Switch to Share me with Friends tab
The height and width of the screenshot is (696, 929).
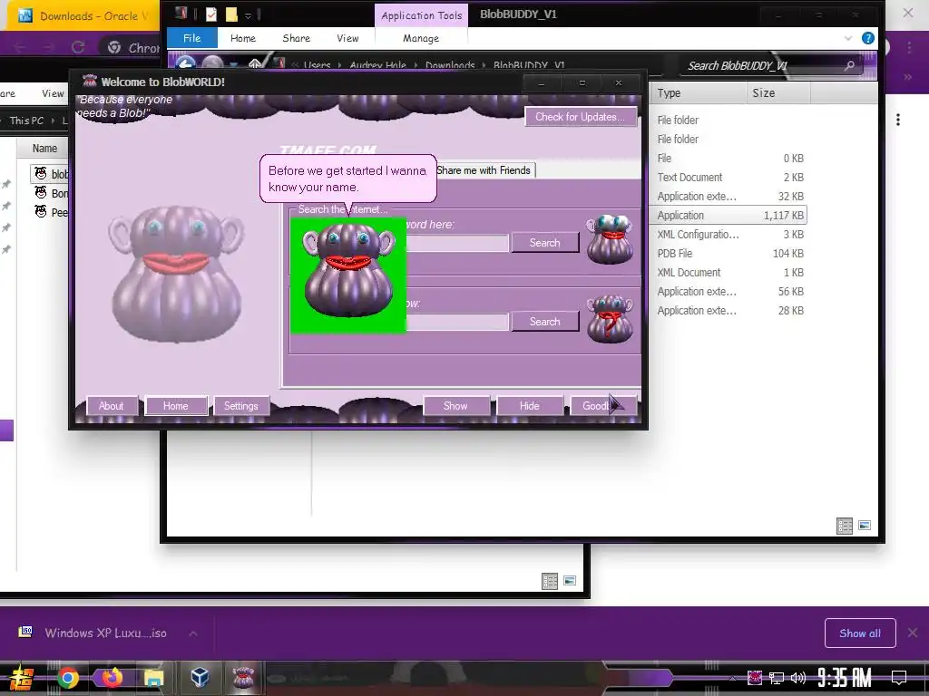tap(484, 170)
